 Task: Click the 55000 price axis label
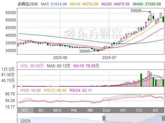coord(11,13)
